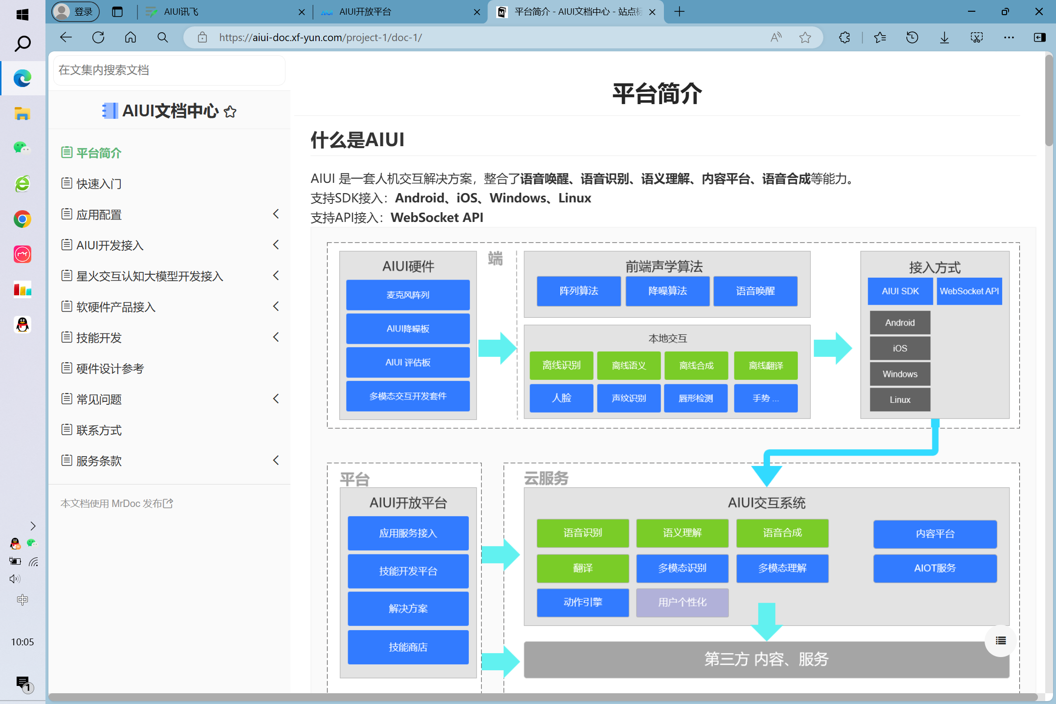
Task: View site information lock icon
Action: 202,38
